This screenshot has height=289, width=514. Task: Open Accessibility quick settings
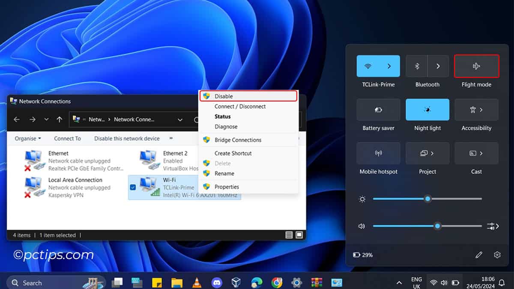[476, 110]
